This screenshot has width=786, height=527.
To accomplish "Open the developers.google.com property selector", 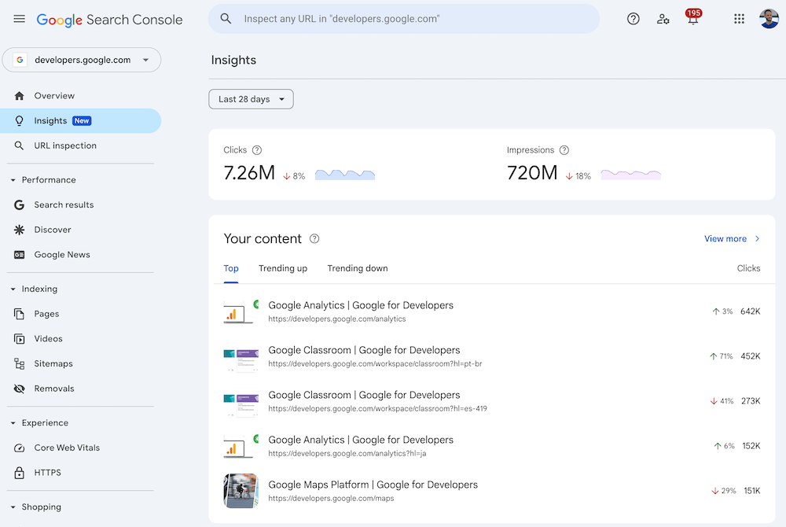I will (x=82, y=60).
